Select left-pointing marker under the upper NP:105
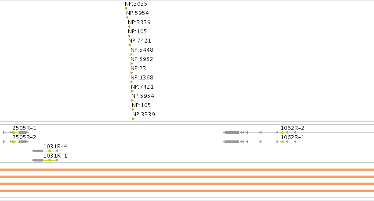The image size is (374, 201). coord(129,36)
